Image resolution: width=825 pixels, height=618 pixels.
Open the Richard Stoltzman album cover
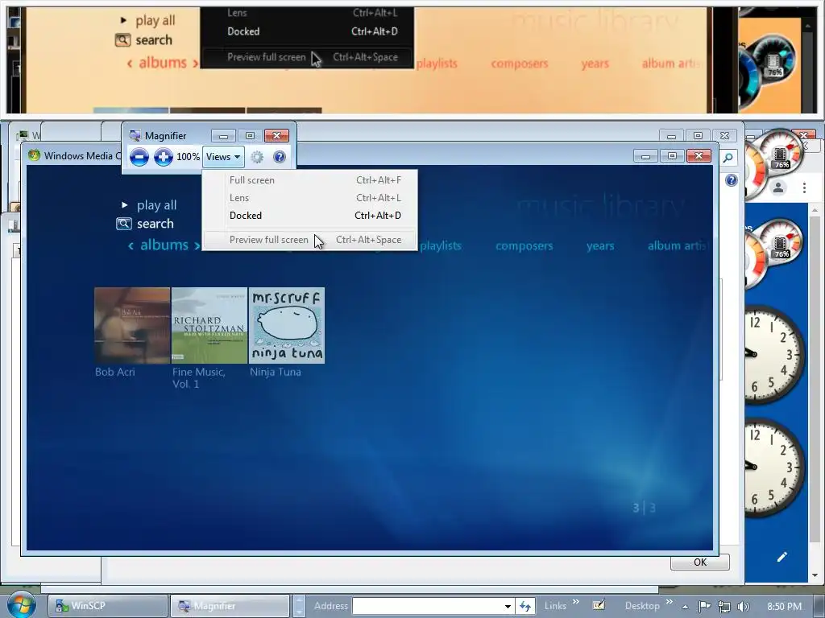point(209,325)
